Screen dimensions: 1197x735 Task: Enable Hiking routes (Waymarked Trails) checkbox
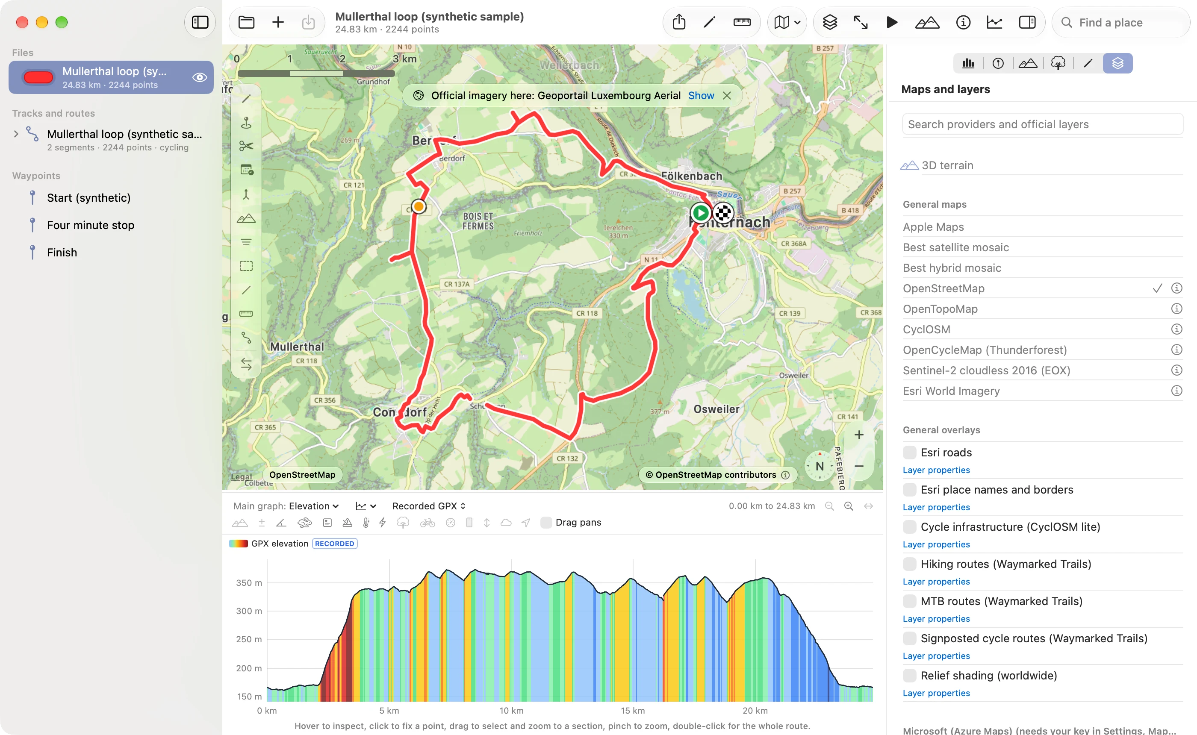pyautogui.click(x=909, y=564)
